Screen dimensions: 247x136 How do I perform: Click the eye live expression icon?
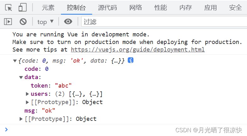point(68,22)
